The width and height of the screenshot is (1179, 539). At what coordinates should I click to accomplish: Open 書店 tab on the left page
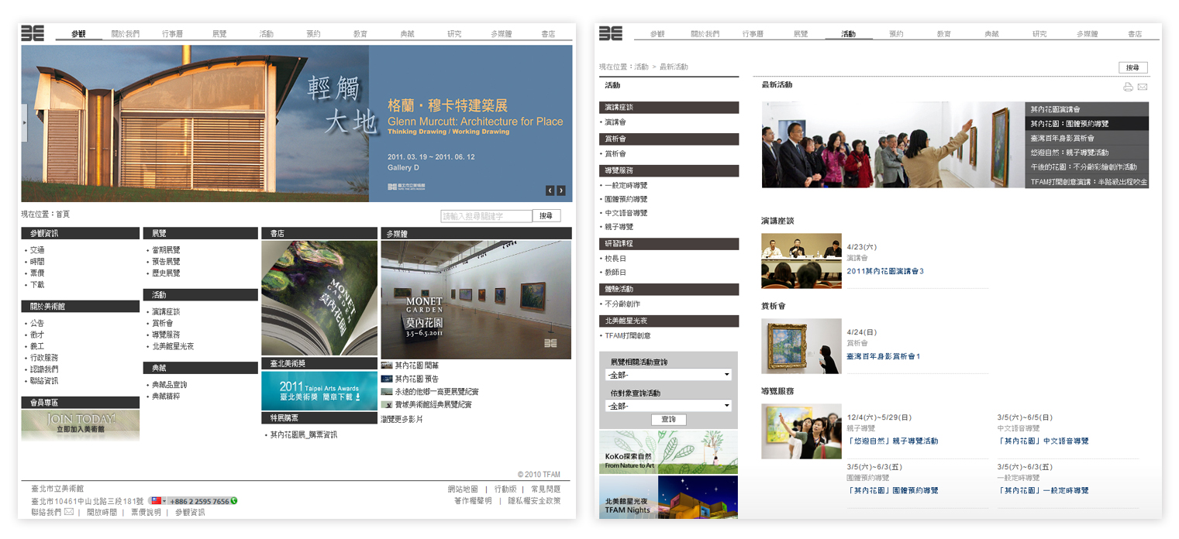(x=548, y=34)
